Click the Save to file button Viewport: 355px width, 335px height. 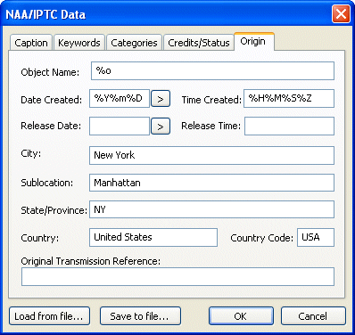(140, 316)
